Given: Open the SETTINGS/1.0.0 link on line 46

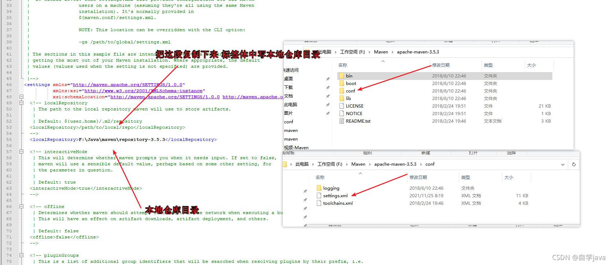Looking at the screenshot, I should (128, 85).
